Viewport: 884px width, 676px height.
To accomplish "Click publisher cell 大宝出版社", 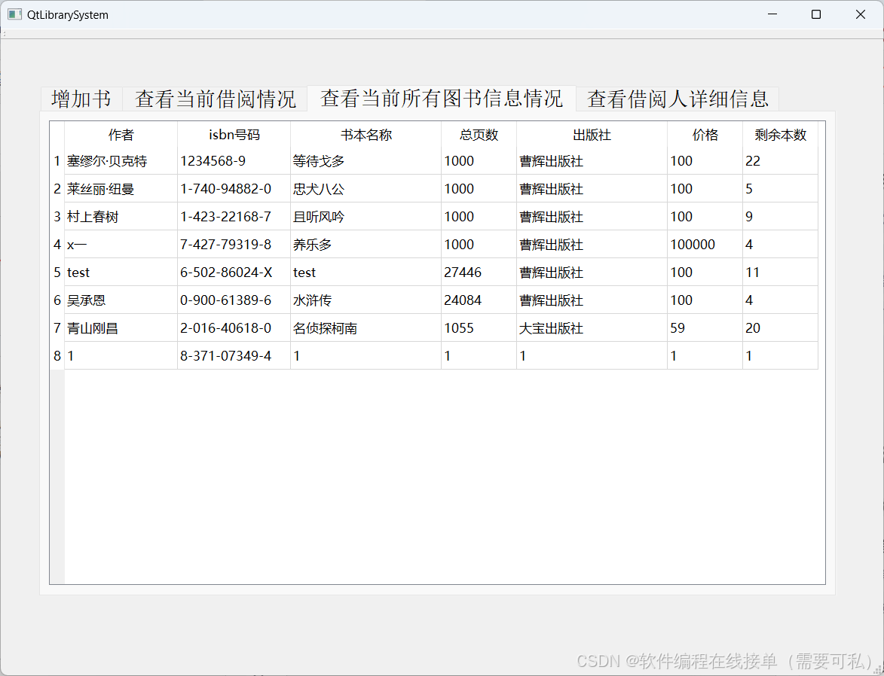I will coord(592,328).
